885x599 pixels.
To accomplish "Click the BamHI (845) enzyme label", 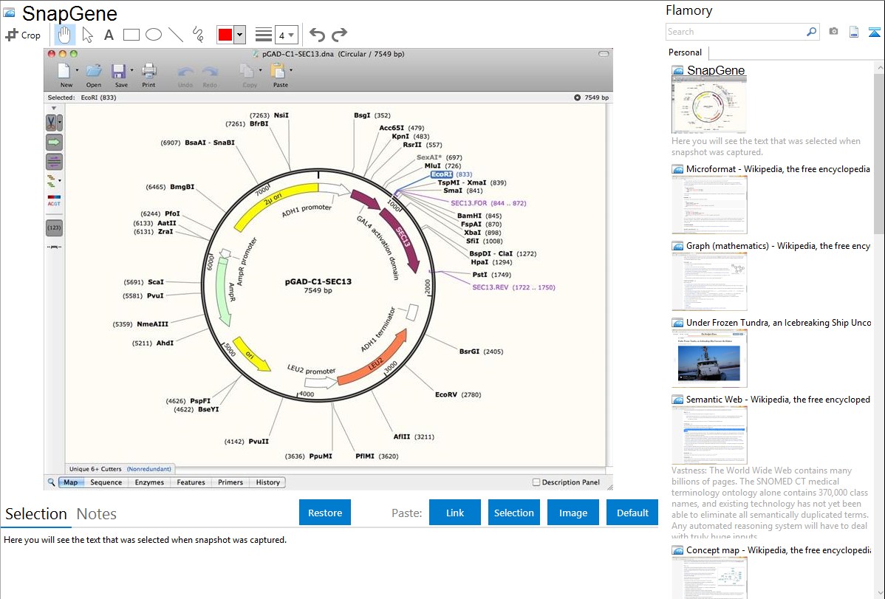I will [479, 216].
